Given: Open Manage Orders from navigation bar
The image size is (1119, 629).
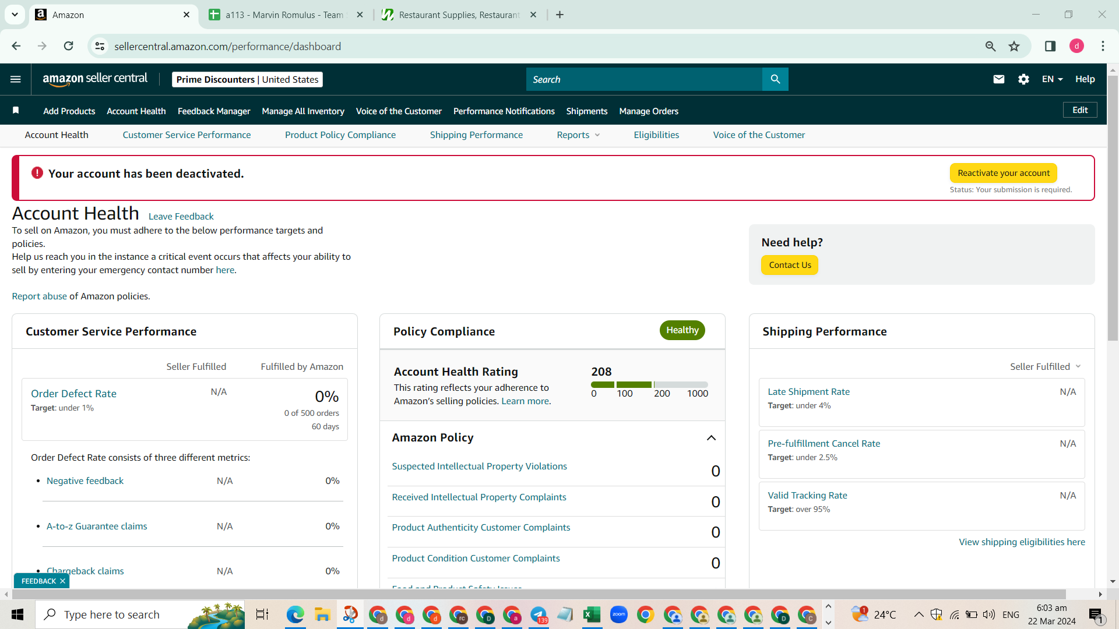Looking at the screenshot, I should 649,111.
